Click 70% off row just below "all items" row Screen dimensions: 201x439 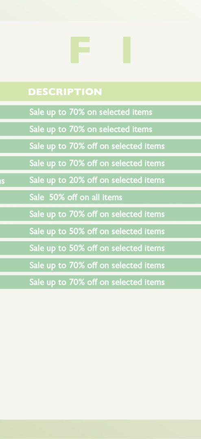(100, 214)
